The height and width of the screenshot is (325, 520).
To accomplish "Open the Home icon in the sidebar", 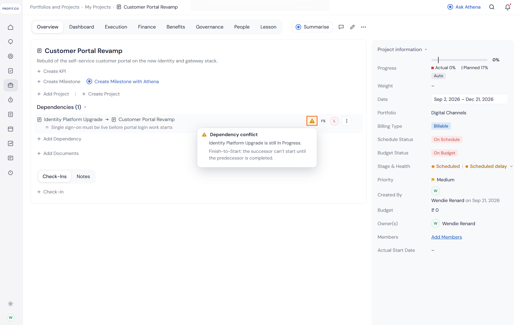I will point(10,27).
